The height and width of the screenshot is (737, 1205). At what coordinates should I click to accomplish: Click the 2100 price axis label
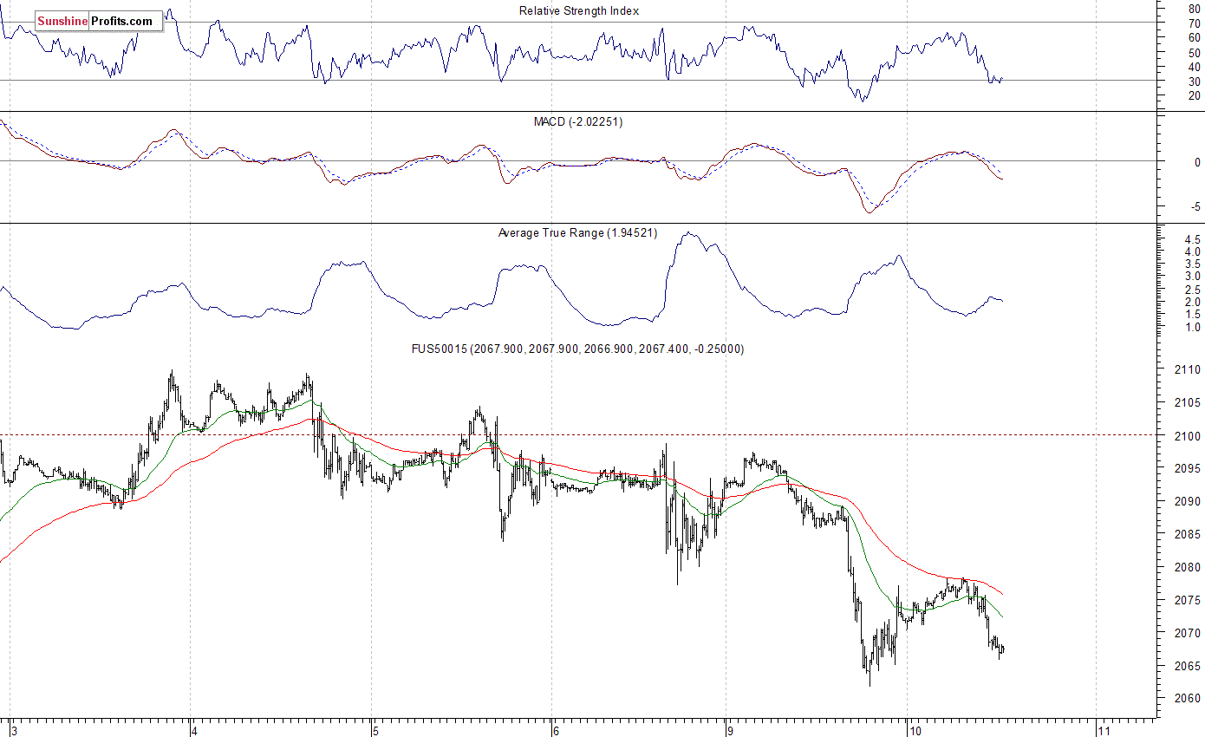pyautogui.click(x=1189, y=435)
